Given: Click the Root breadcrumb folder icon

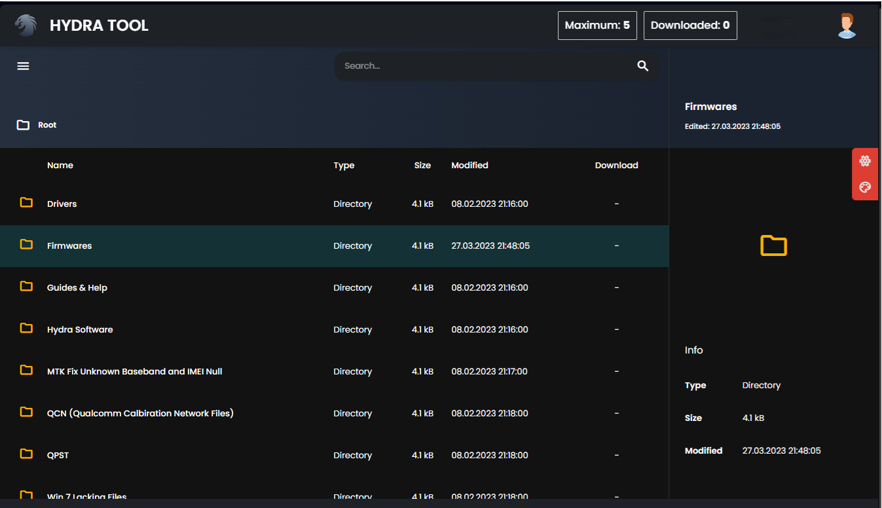Looking at the screenshot, I should [24, 125].
